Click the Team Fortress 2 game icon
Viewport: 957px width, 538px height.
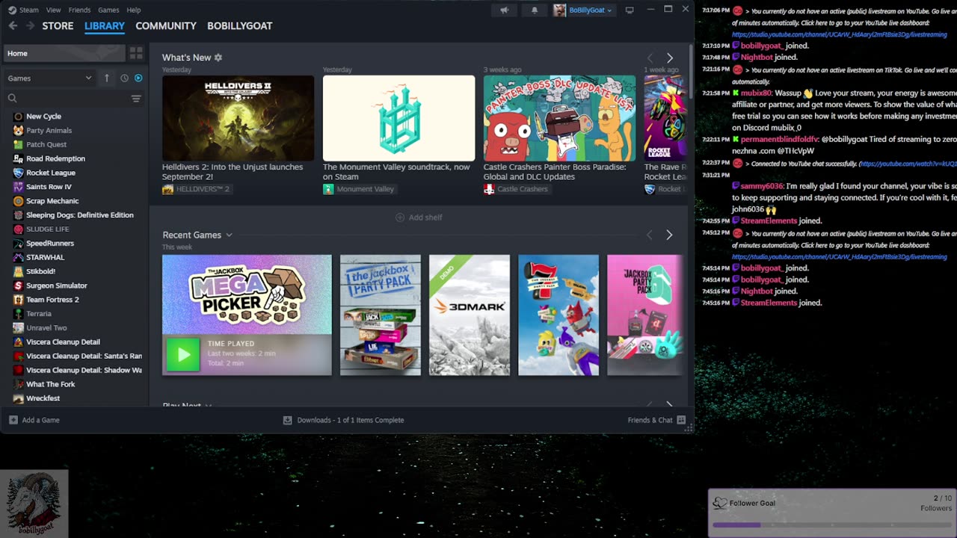(18, 300)
